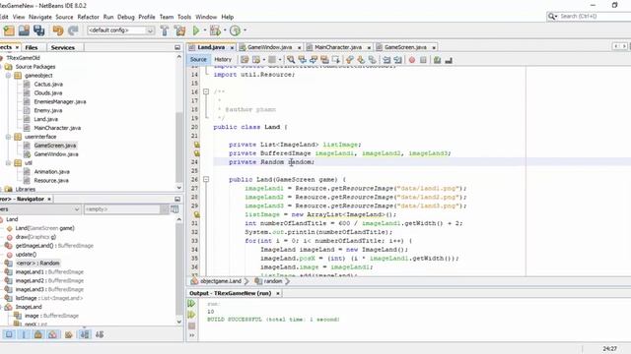Click the Find Selection magnifier icon in editor toolbar
631x354 pixels.
[x=291, y=60]
